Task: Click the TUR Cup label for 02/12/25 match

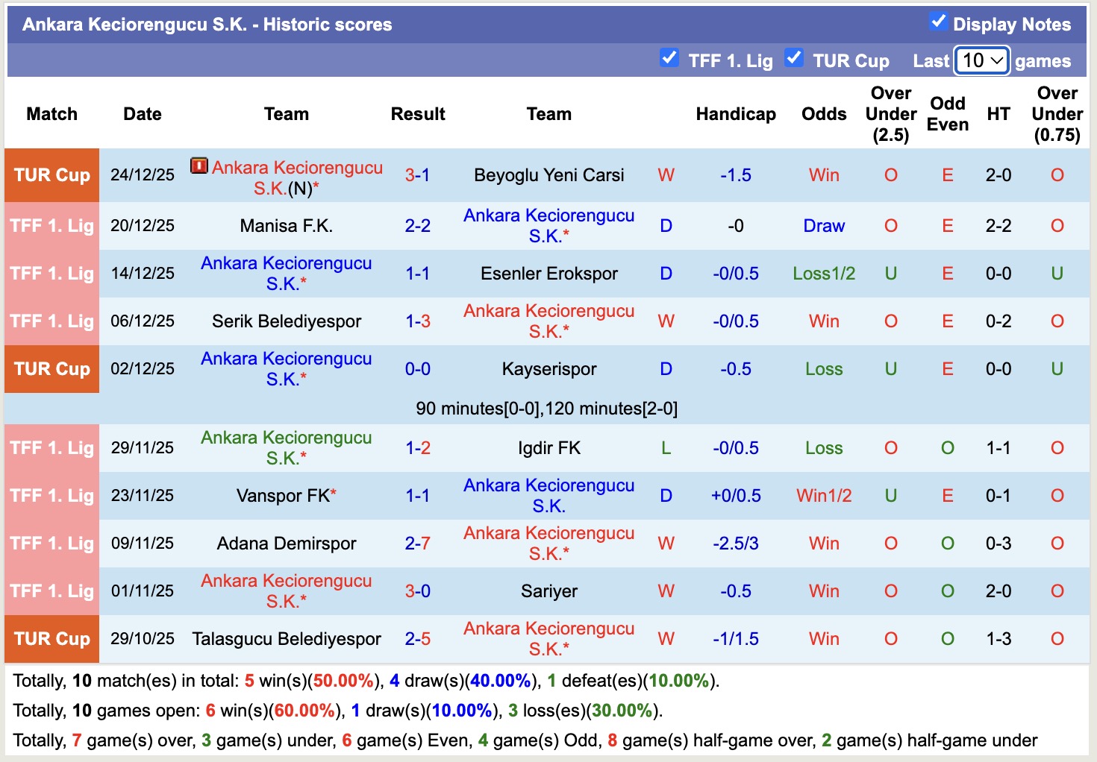Action: tap(51, 369)
